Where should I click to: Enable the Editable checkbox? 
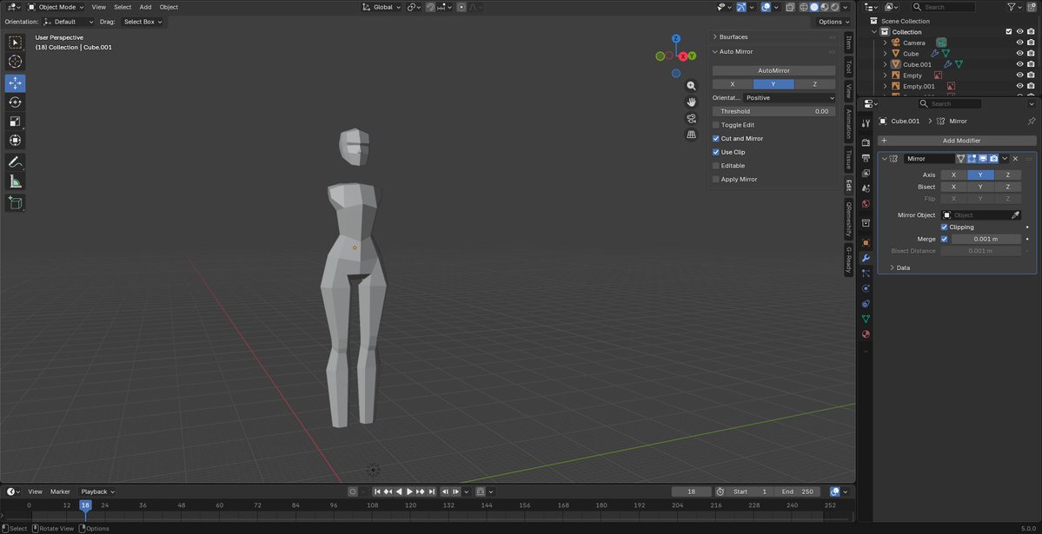point(716,165)
